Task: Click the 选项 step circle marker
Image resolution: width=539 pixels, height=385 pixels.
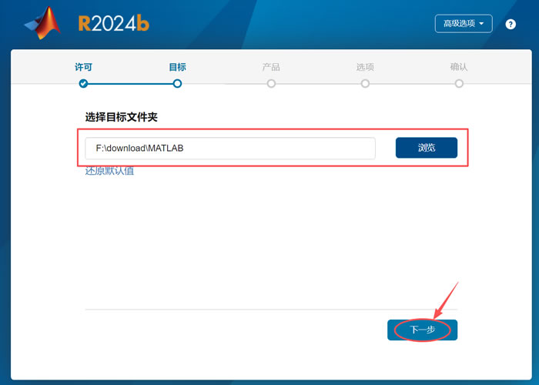Action: [x=365, y=83]
